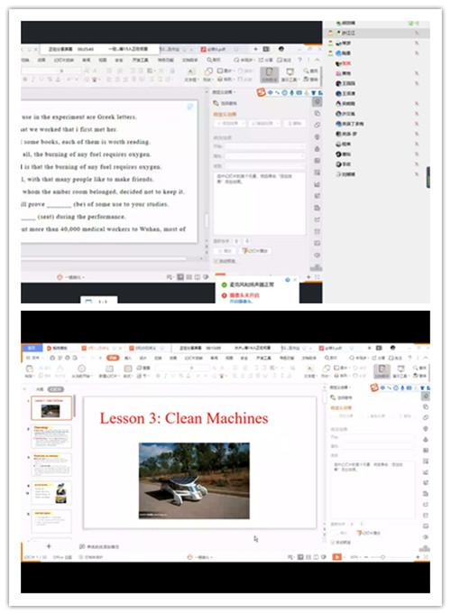
Task: Open the add-effect dropdown beside the Greek letters document
Action: (x=230, y=123)
